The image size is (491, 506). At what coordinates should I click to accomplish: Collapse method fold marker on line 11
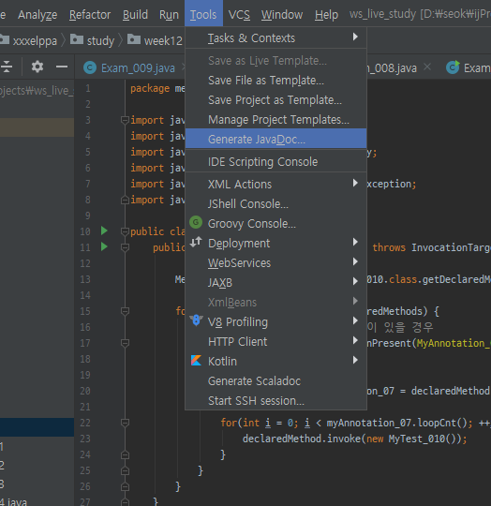pos(125,247)
